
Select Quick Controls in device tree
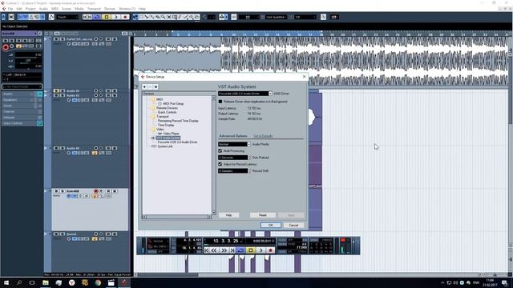click(167, 112)
